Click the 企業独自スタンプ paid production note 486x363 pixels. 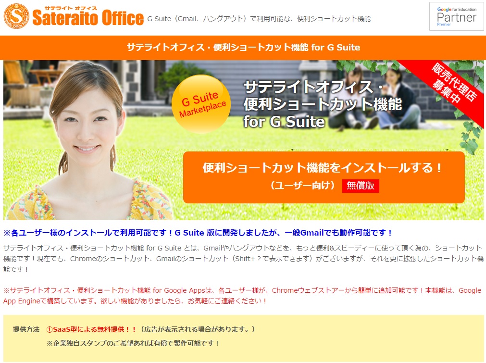coord(133,343)
